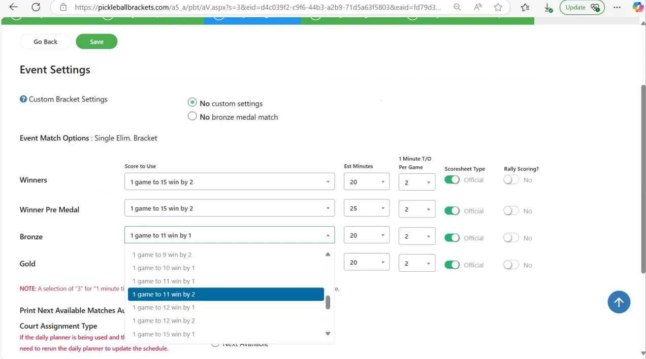Select highlighted '1 game to 11 win by 2'

click(x=225, y=294)
